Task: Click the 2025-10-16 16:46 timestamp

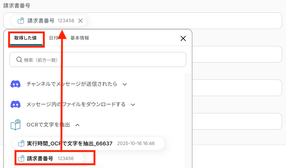Action: [136, 144]
